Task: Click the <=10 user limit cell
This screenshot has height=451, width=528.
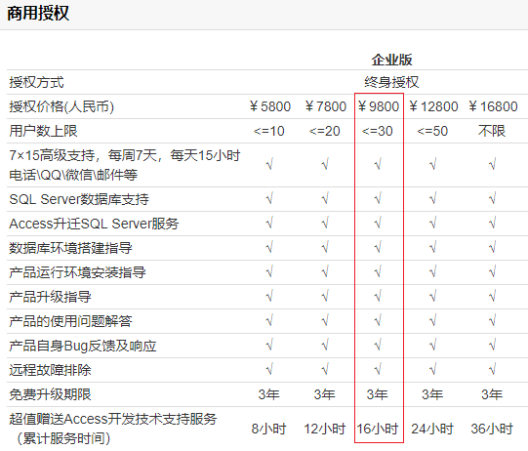Action: pos(269,131)
